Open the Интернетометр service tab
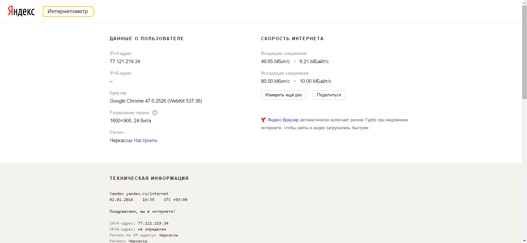The width and height of the screenshot is (527, 243). 69,12
